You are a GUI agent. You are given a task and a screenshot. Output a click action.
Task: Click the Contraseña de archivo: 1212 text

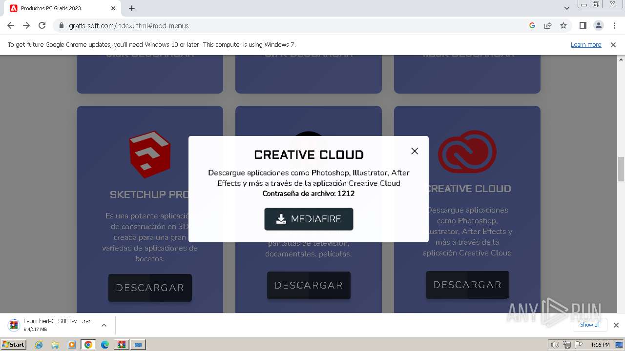309,194
